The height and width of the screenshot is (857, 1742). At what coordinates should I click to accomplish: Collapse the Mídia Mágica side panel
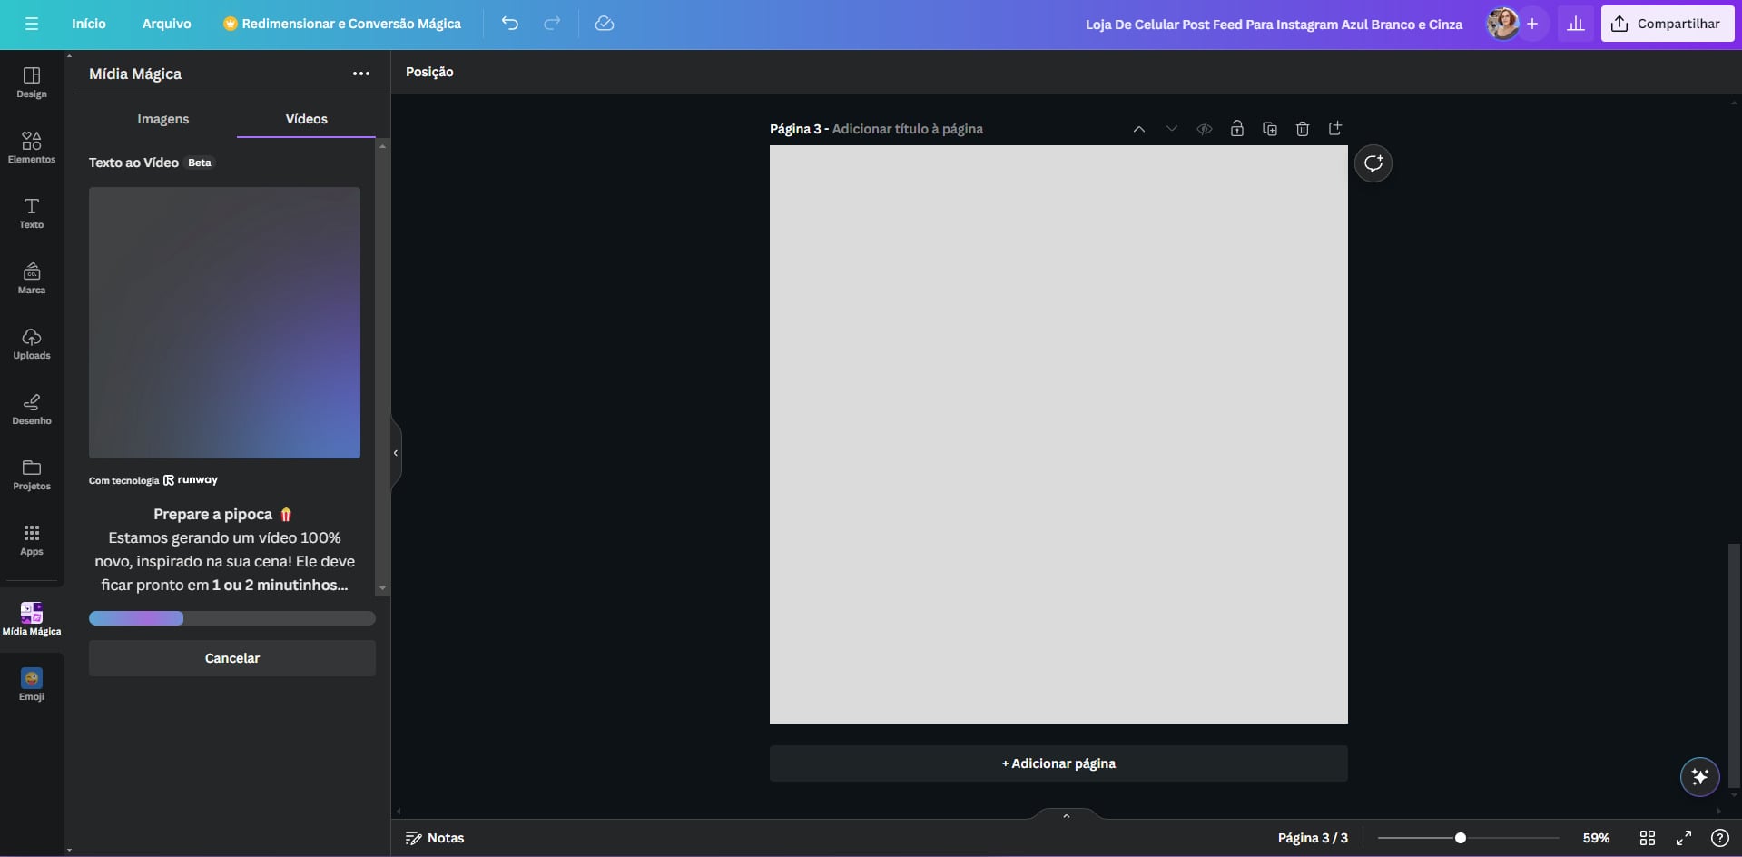(396, 453)
